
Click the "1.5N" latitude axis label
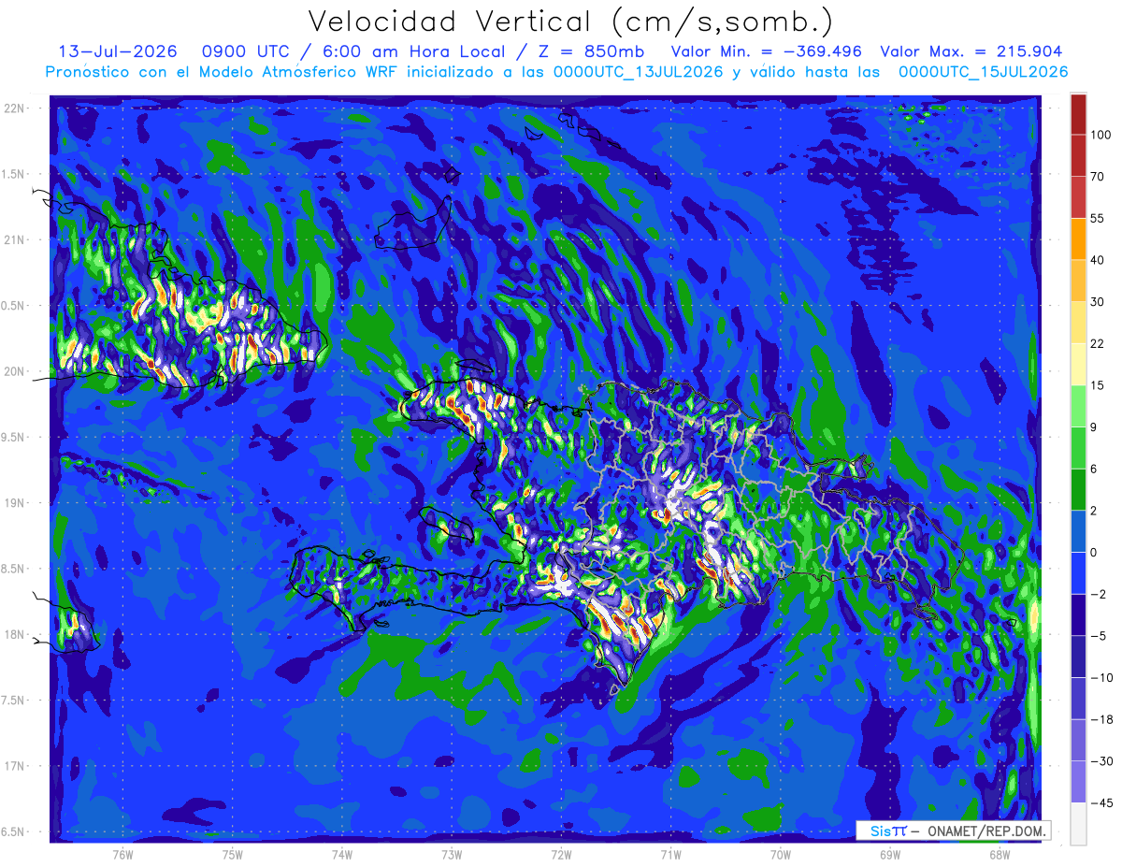pyautogui.click(x=13, y=174)
